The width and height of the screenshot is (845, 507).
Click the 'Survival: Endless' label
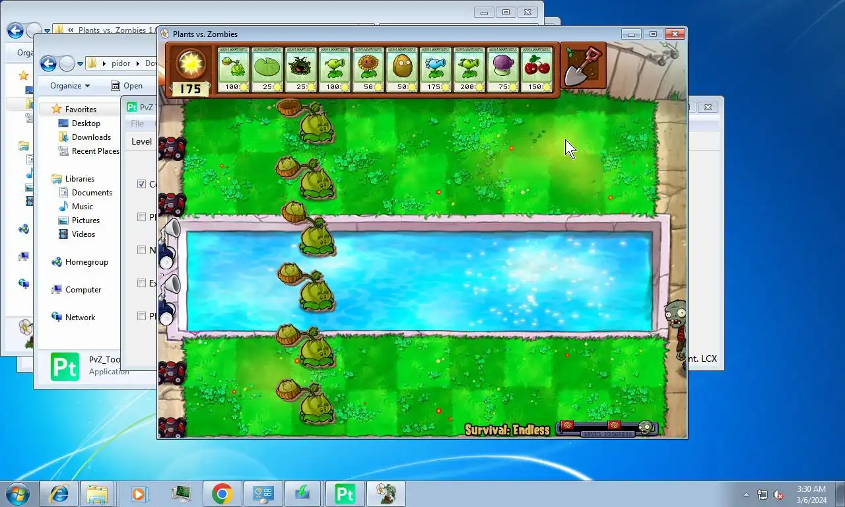[x=507, y=430]
